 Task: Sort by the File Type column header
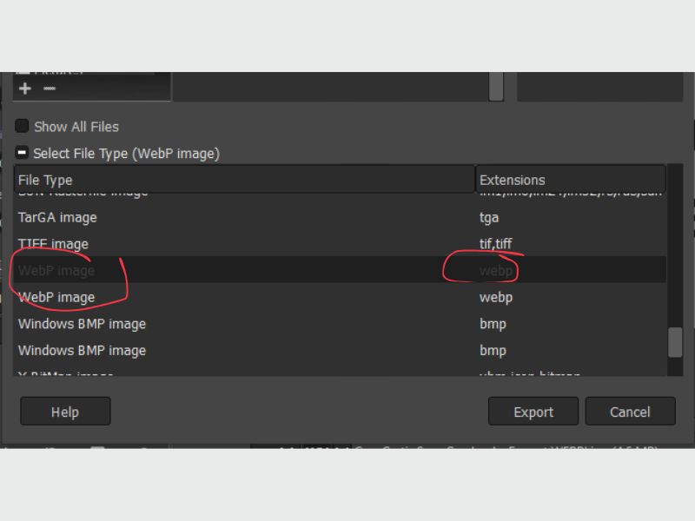click(244, 180)
